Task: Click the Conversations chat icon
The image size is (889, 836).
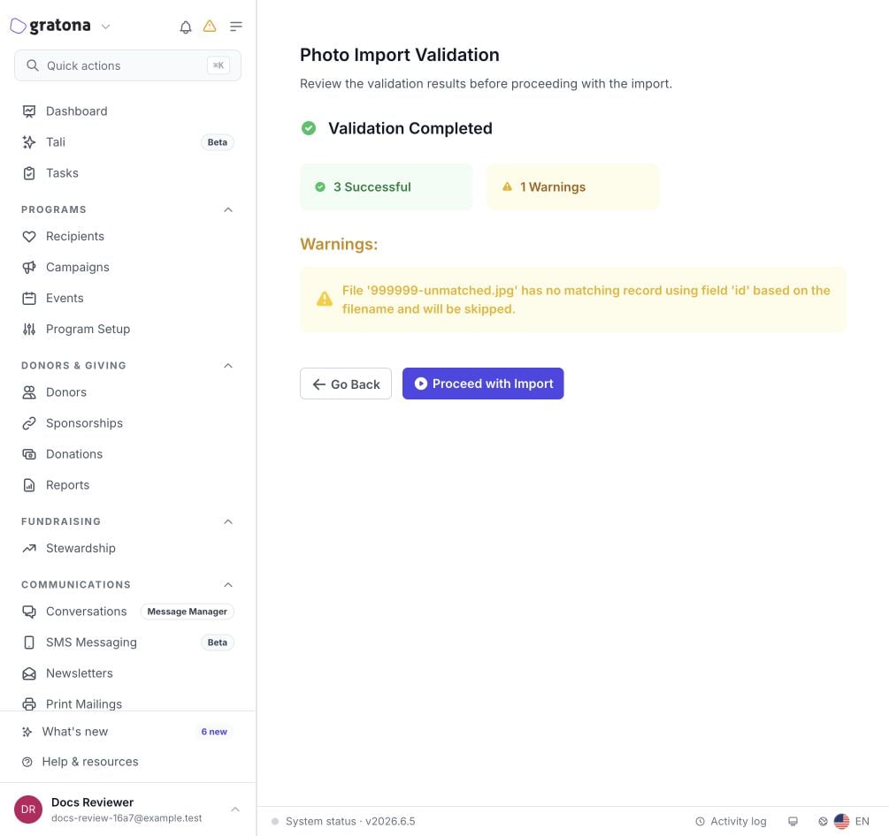Action: point(29,612)
